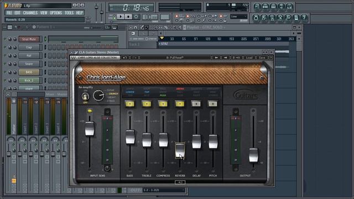
Task: Click the Clap channel button
Action: click(29, 48)
